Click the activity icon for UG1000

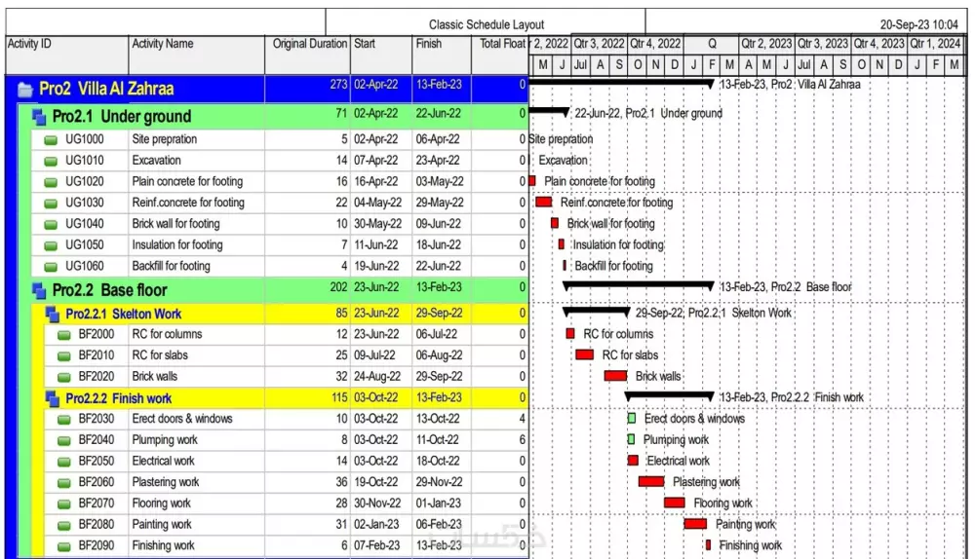click(51, 140)
